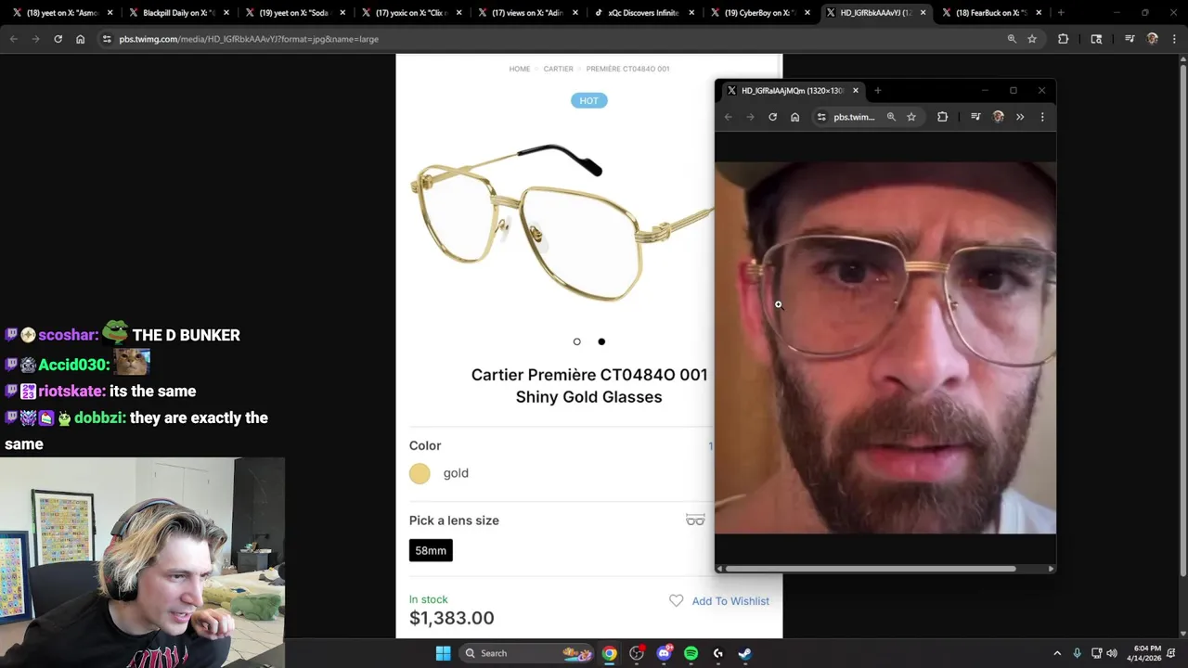Image resolution: width=1188 pixels, height=668 pixels.
Task: Open new tab in the popup window
Action: 877,91
